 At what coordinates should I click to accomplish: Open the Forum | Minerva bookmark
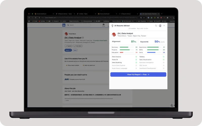pyautogui.click(x=115, y=21)
